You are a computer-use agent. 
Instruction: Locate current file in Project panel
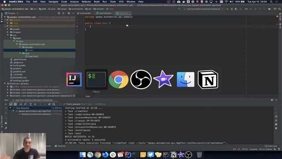[x=59, y=13]
